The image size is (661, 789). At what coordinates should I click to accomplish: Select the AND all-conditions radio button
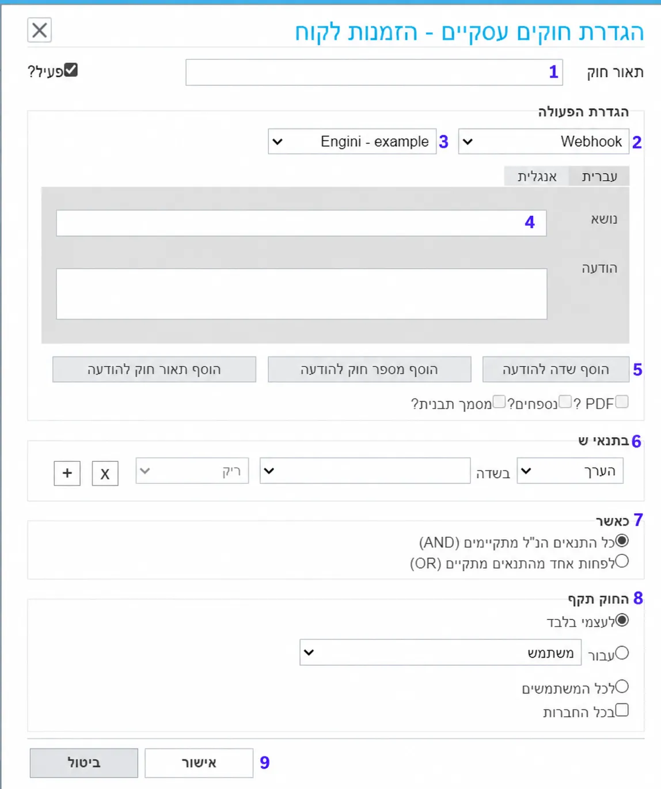point(622,541)
